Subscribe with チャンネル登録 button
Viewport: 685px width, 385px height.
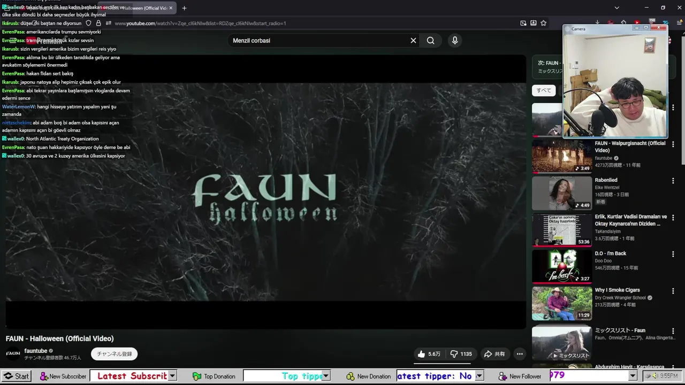click(x=114, y=354)
